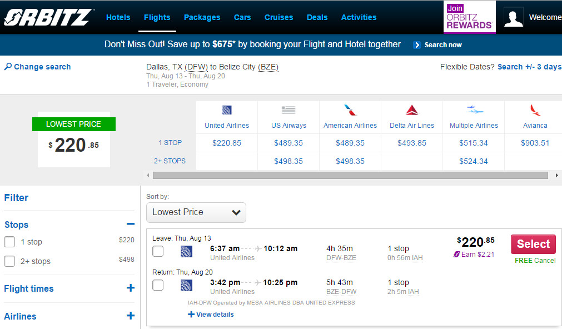
Task: Click the Change search magnifier icon
Action: (8, 66)
